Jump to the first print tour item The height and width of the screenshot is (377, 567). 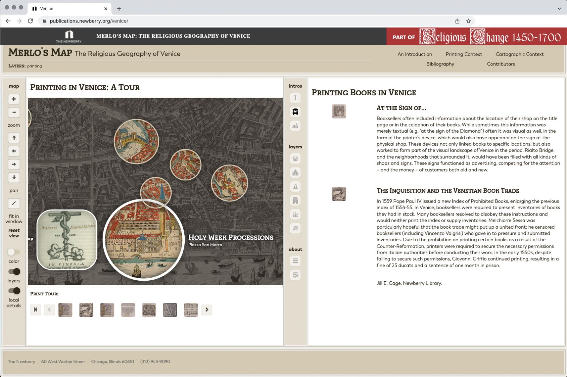point(35,310)
